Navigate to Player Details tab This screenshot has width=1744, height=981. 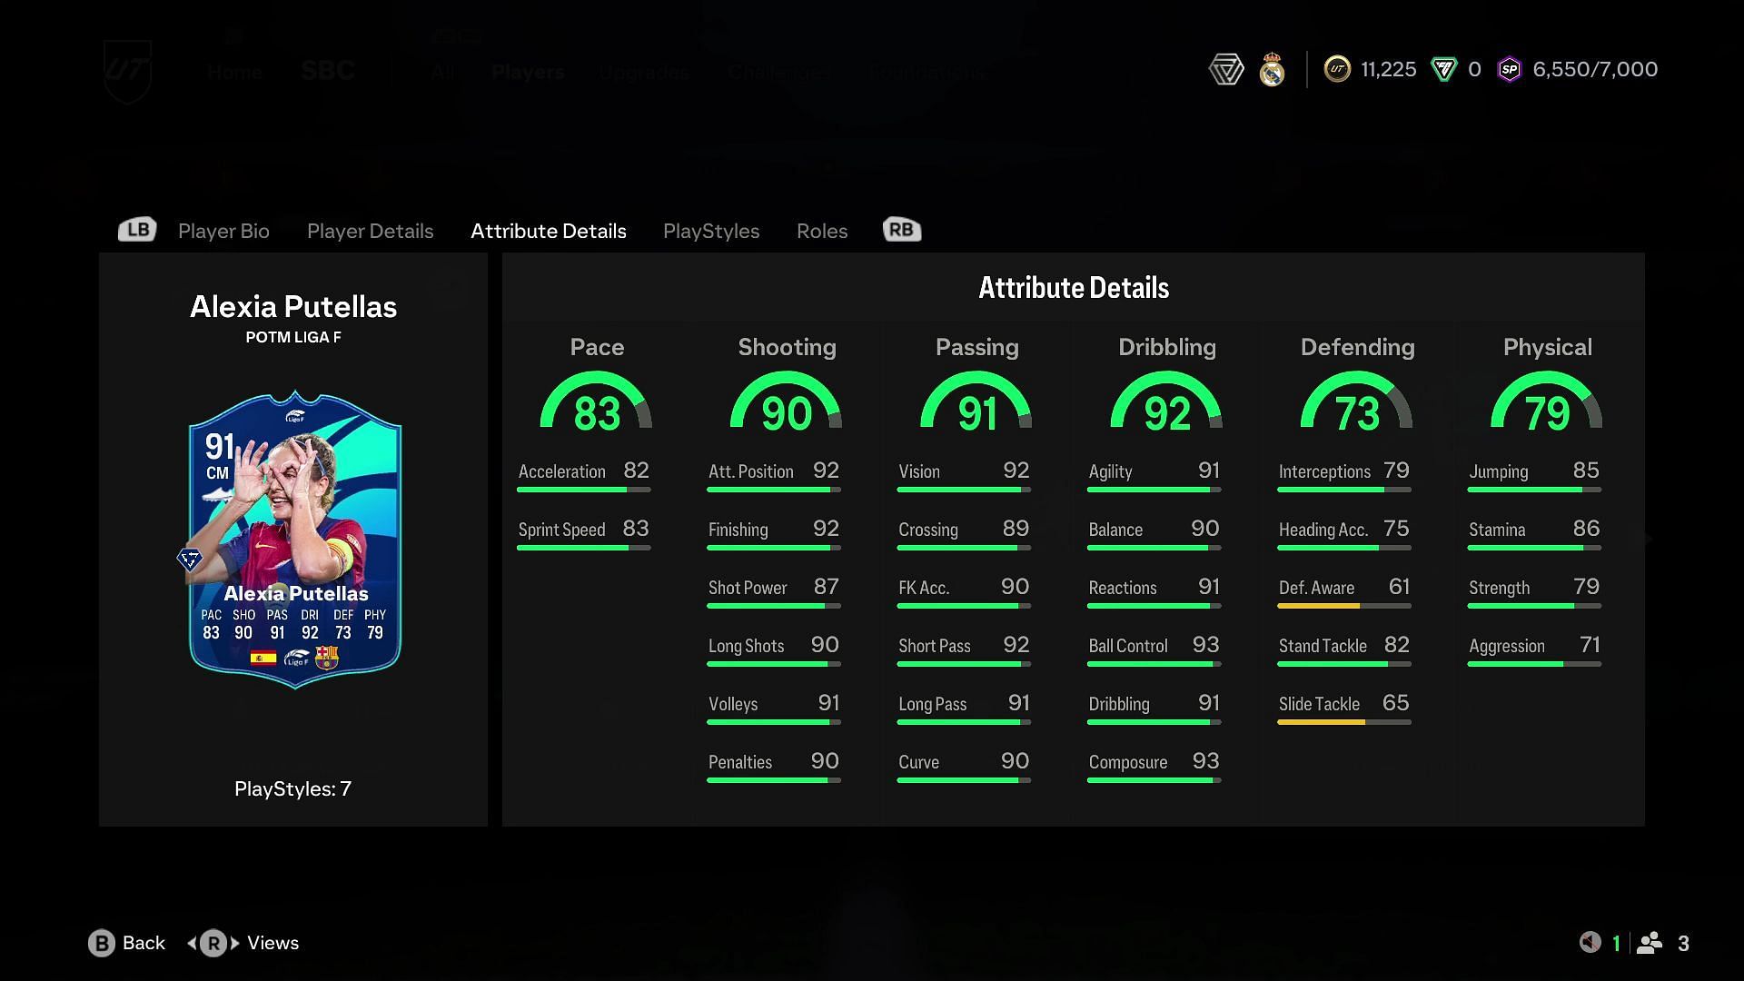[x=370, y=230]
